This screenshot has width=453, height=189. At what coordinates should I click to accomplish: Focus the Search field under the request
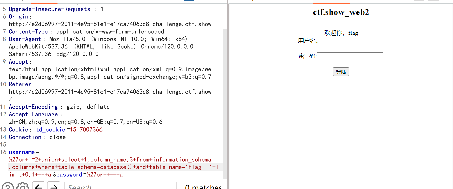tap(120, 186)
